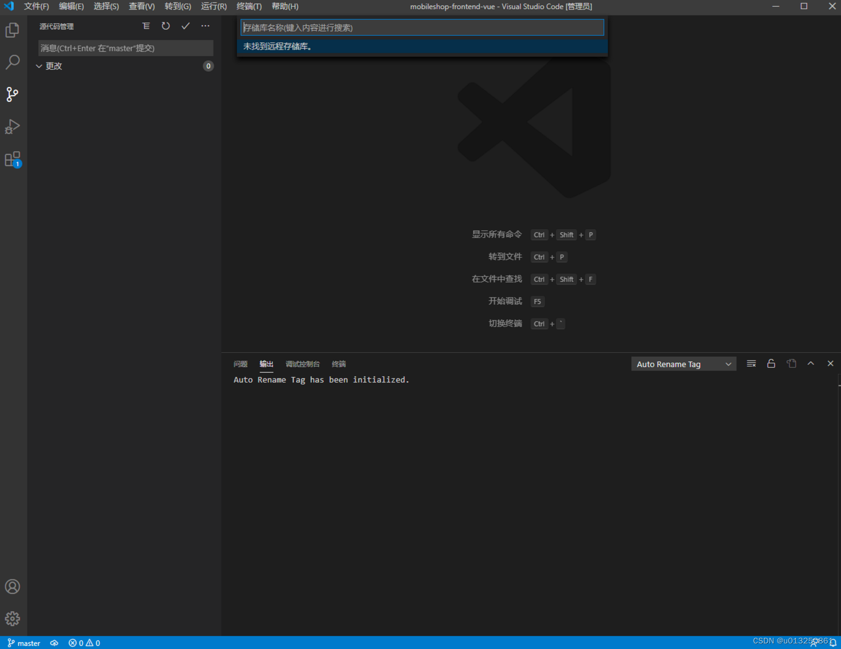The width and height of the screenshot is (841, 649).
Task: Open the Explorer view in activity bar
Action: click(13, 30)
